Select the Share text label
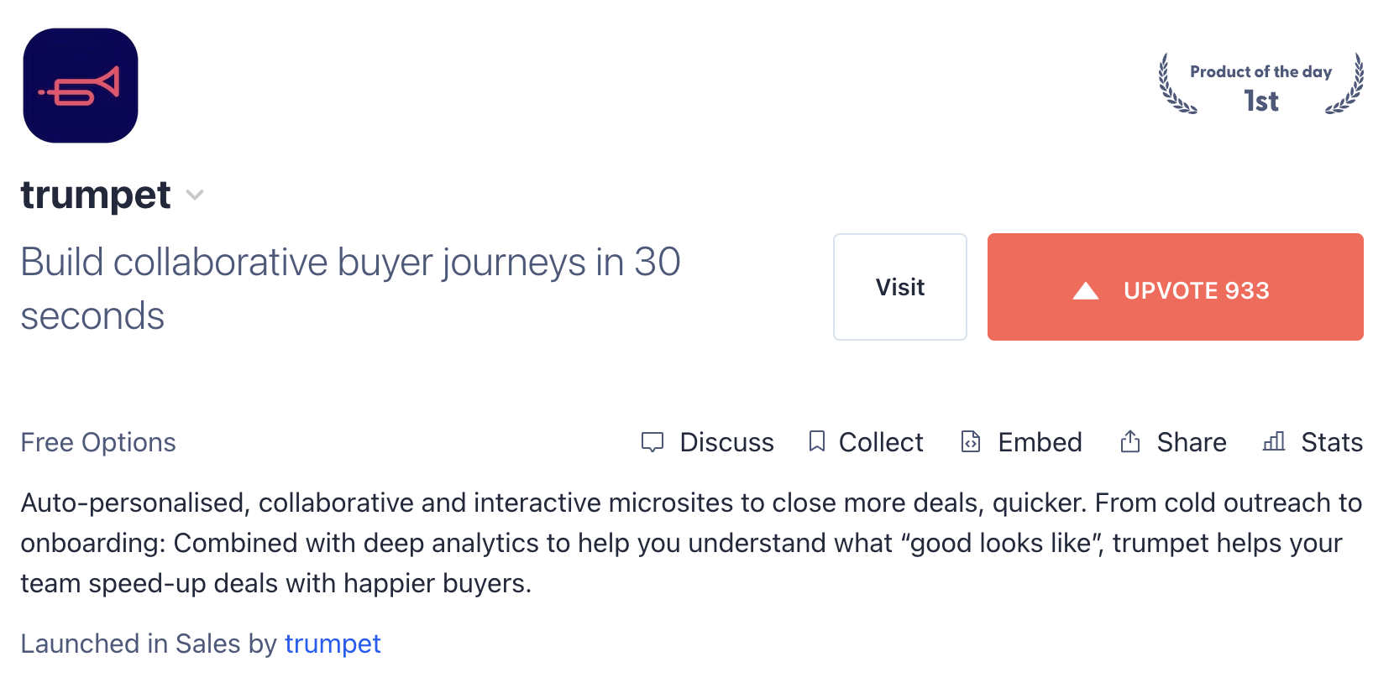1394x693 pixels. [1192, 442]
